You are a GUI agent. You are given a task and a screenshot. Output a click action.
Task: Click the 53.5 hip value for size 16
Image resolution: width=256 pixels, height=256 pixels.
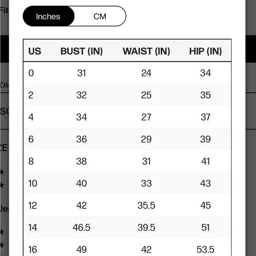pyautogui.click(x=205, y=249)
